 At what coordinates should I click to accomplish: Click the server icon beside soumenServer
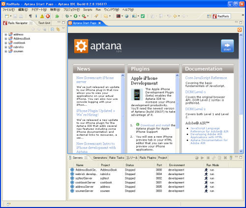point(72,191)
